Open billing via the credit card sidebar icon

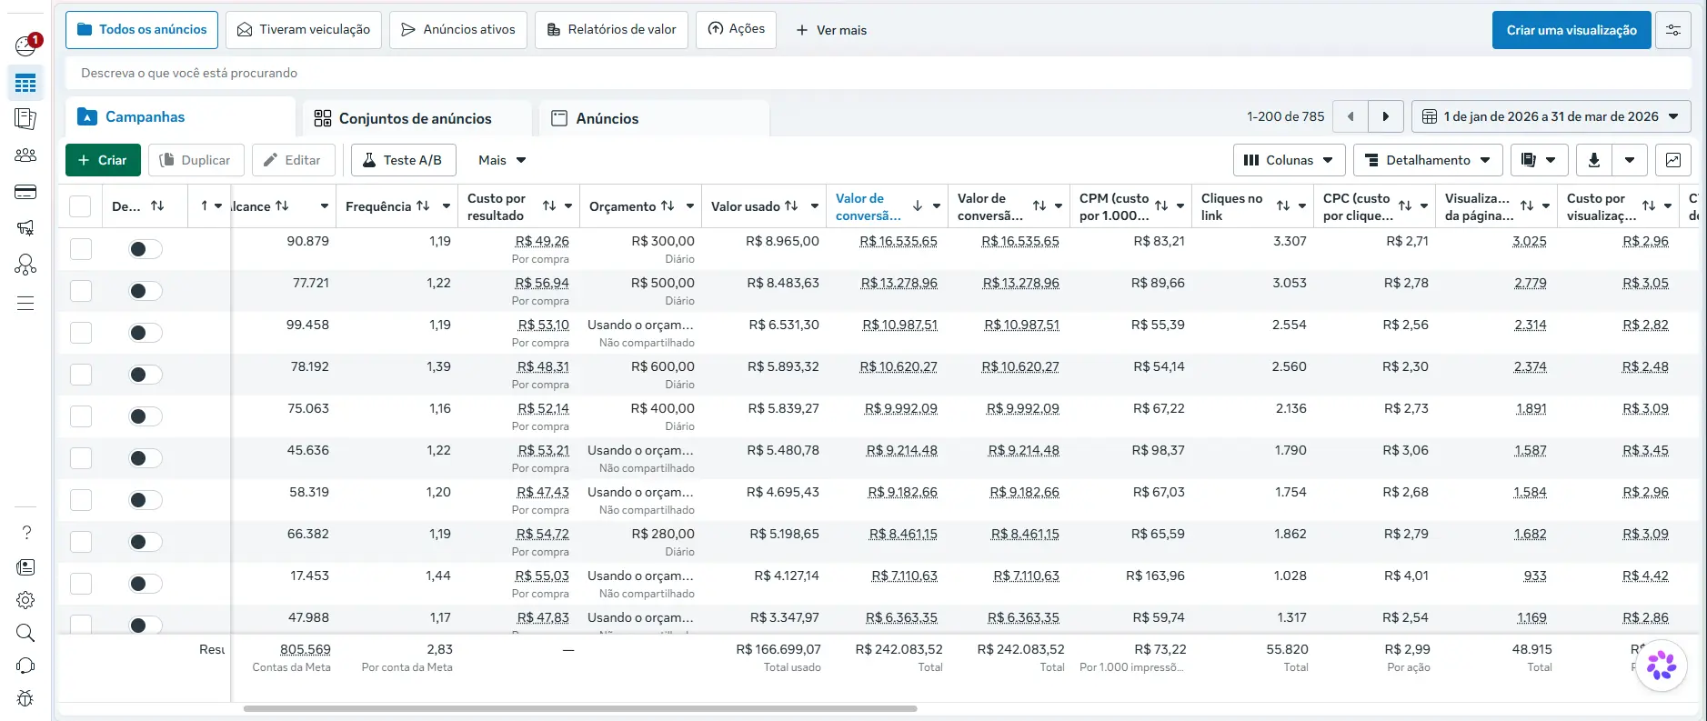[x=25, y=192]
